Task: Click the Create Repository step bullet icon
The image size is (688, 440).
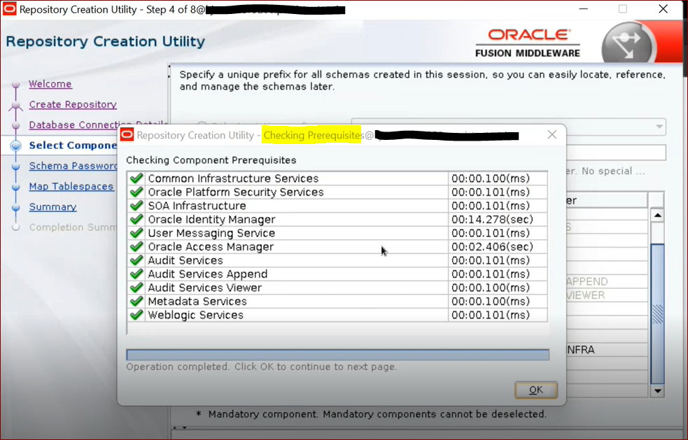Action: pyautogui.click(x=16, y=105)
